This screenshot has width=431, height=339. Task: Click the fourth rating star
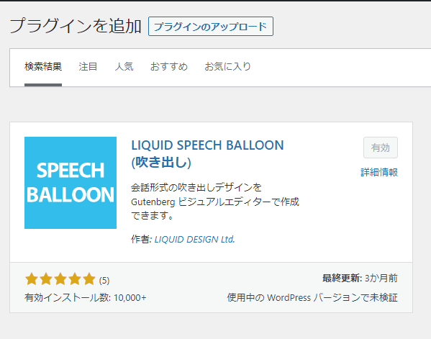tap(75, 279)
